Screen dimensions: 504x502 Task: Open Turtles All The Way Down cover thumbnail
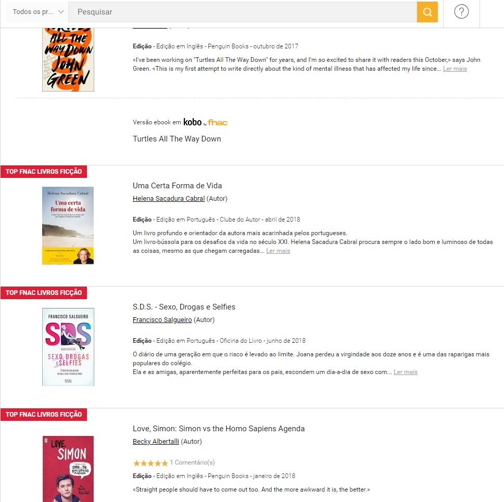point(68,57)
